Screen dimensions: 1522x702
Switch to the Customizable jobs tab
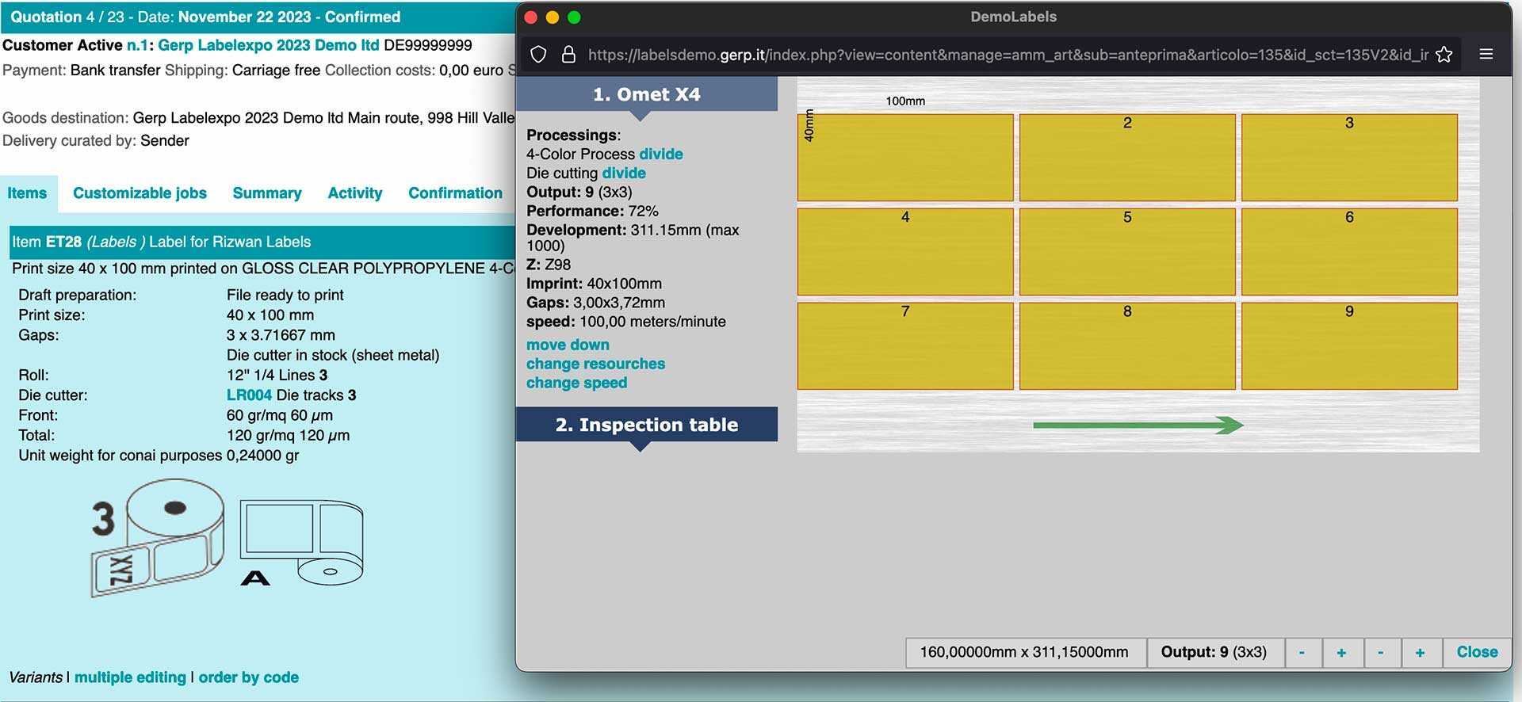tap(140, 193)
